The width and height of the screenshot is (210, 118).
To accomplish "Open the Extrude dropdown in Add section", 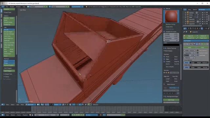I will point(9,29).
